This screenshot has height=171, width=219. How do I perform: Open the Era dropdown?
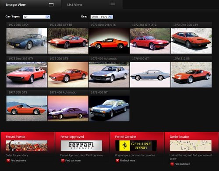point(102,17)
